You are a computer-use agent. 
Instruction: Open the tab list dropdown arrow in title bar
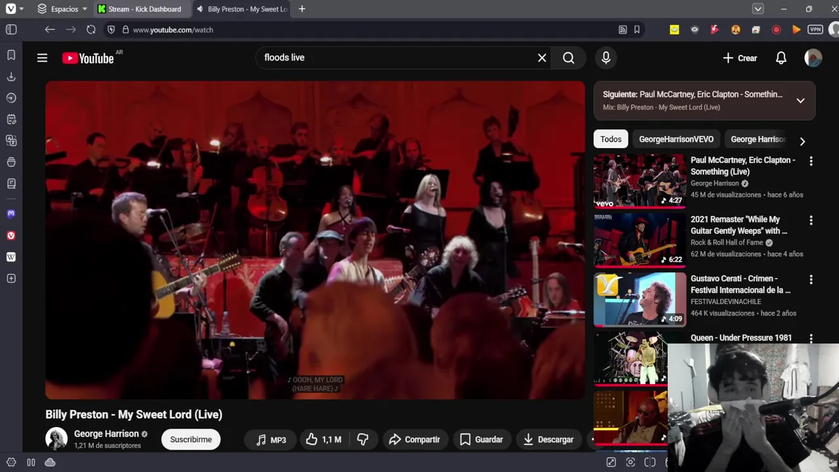pos(758,9)
